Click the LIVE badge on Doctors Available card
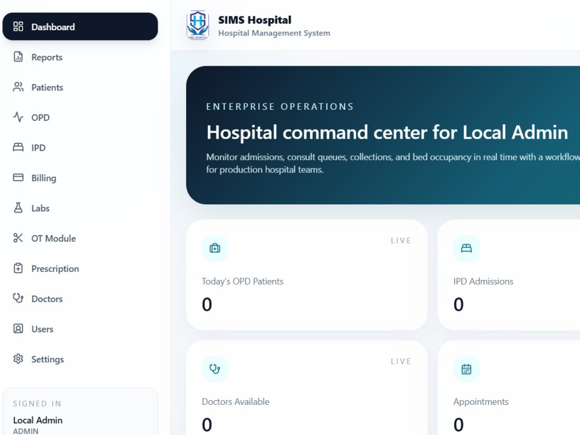 401,361
